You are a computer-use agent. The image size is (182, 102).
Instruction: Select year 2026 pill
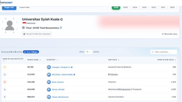(116, 8)
